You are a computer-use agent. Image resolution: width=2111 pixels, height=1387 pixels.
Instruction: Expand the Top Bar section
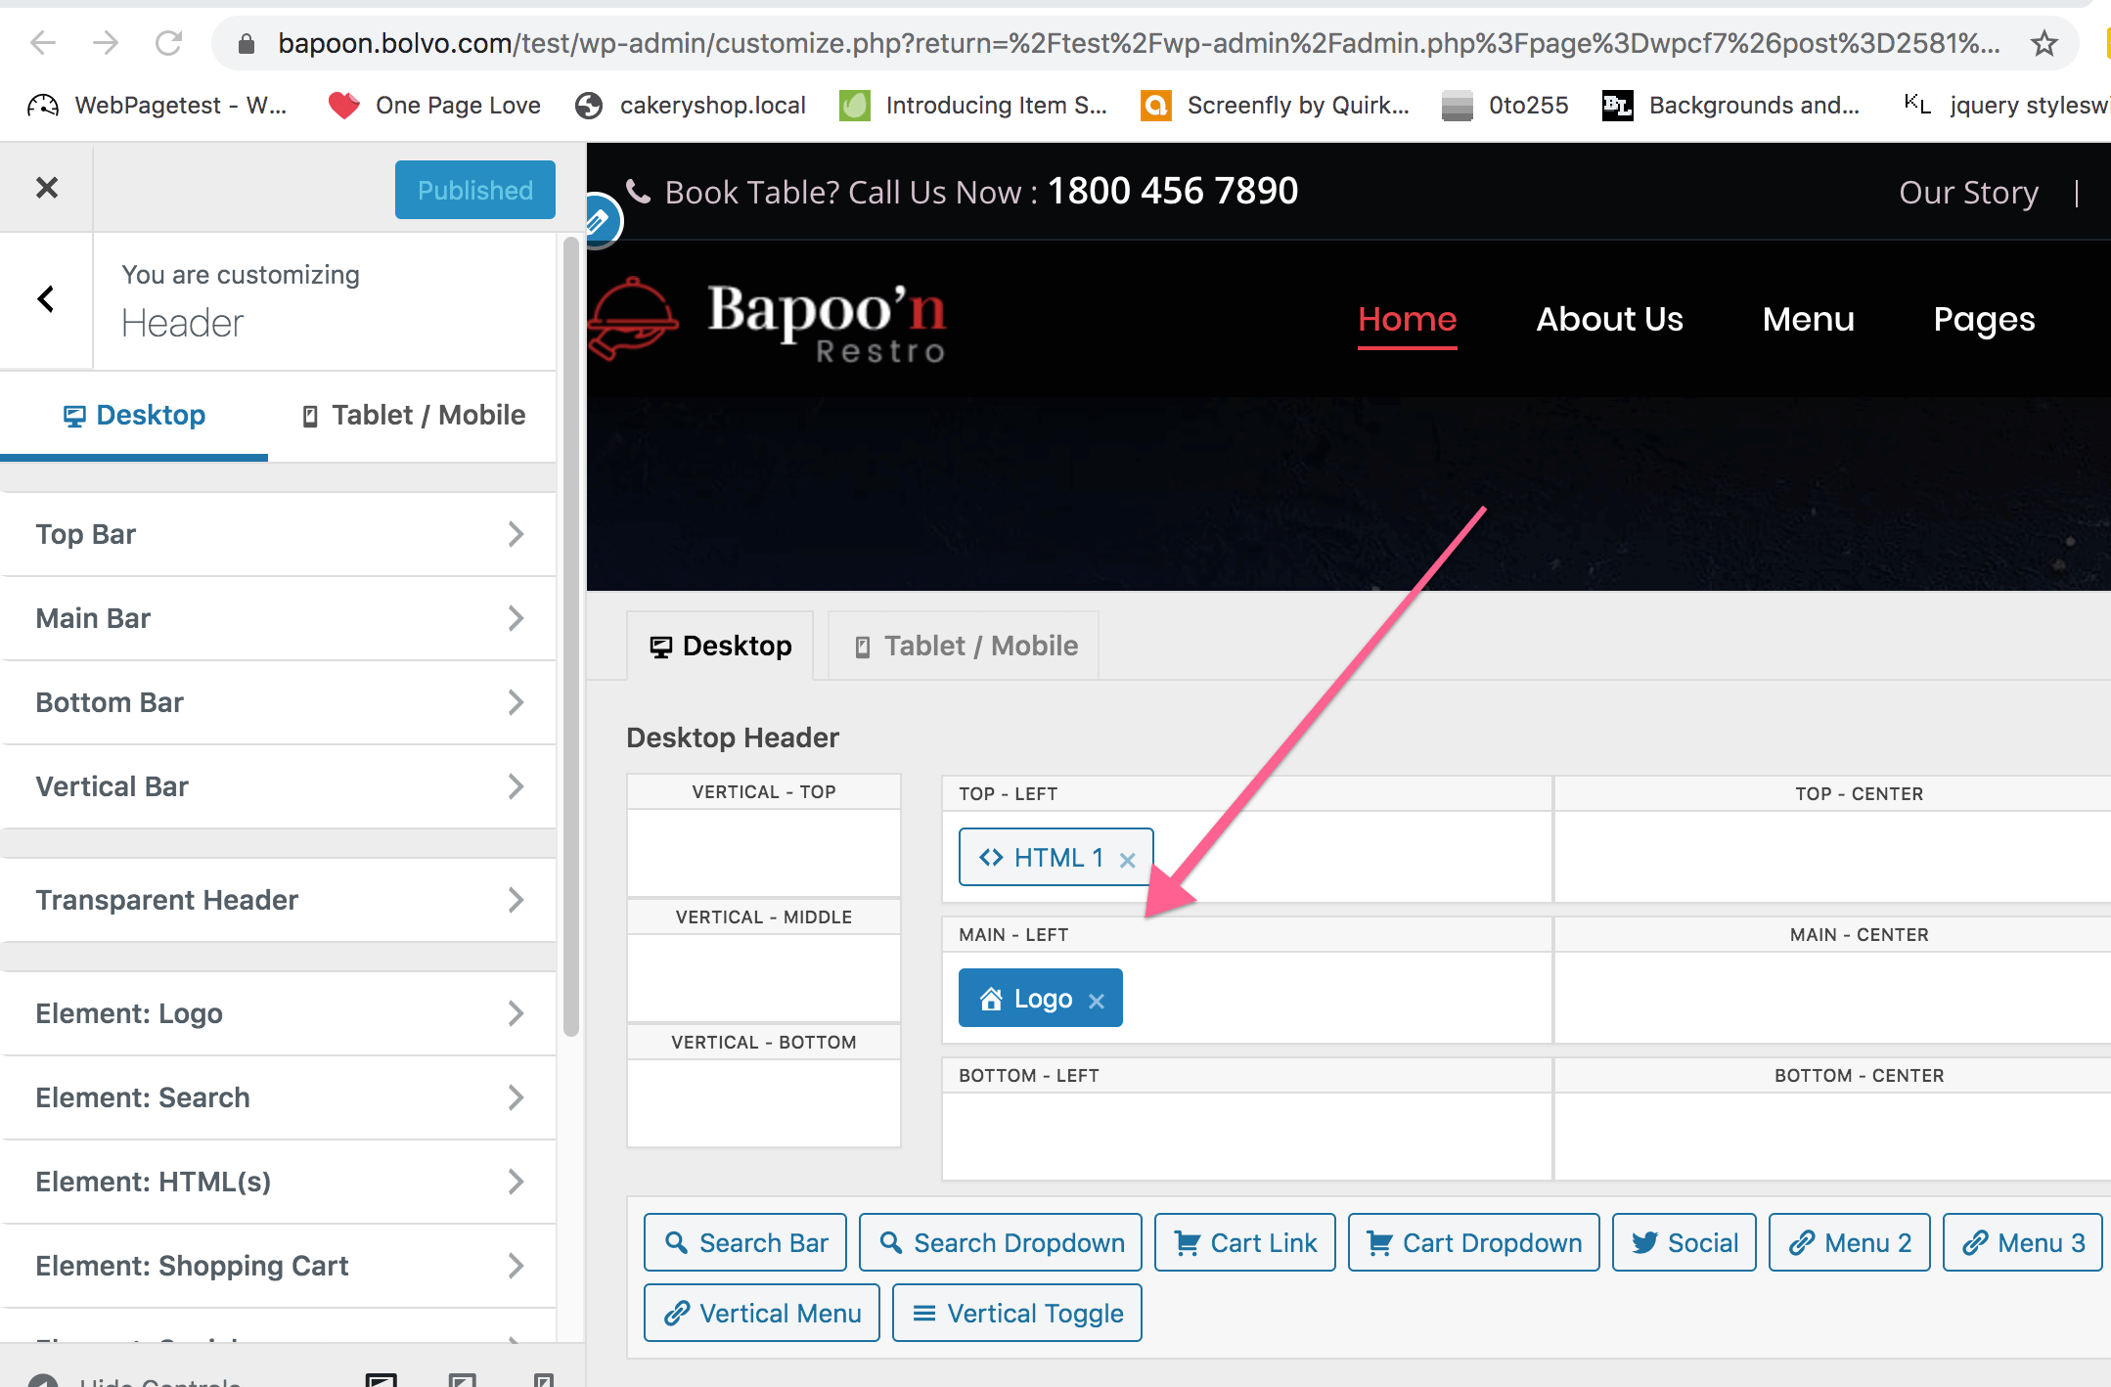click(x=279, y=534)
